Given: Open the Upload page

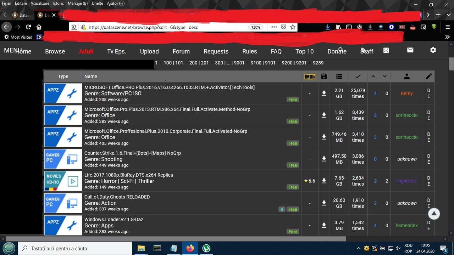Looking at the screenshot, I should click(149, 51).
